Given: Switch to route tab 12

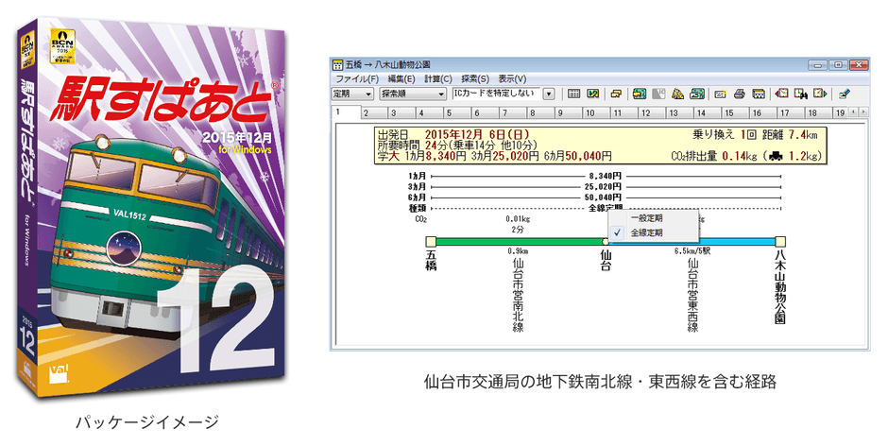Looking at the screenshot, I should (x=653, y=113).
